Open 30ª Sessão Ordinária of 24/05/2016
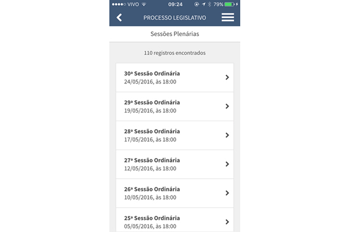This screenshot has height=232, width=349. [x=174, y=78]
